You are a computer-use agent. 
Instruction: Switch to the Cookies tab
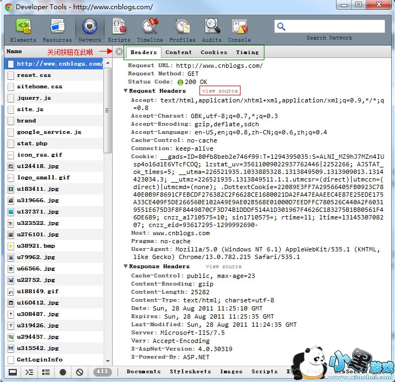[214, 53]
